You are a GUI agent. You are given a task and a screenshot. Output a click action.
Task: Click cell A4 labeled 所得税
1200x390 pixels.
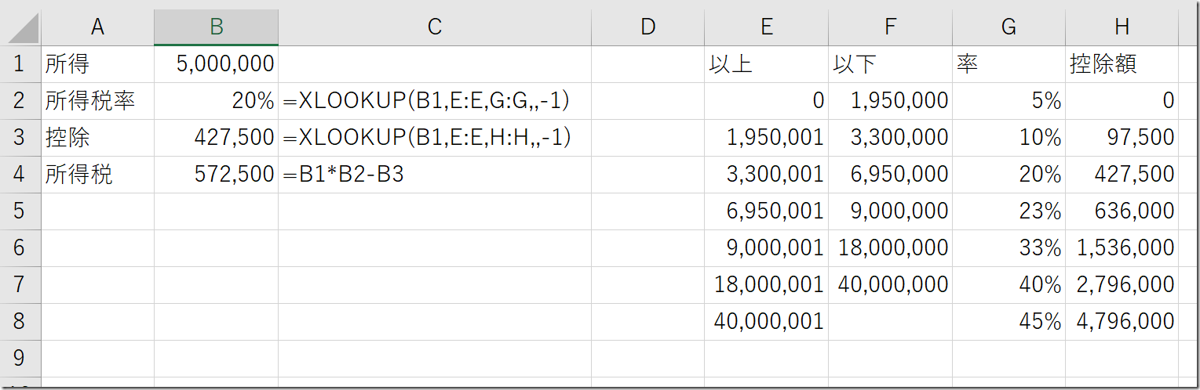97,175
